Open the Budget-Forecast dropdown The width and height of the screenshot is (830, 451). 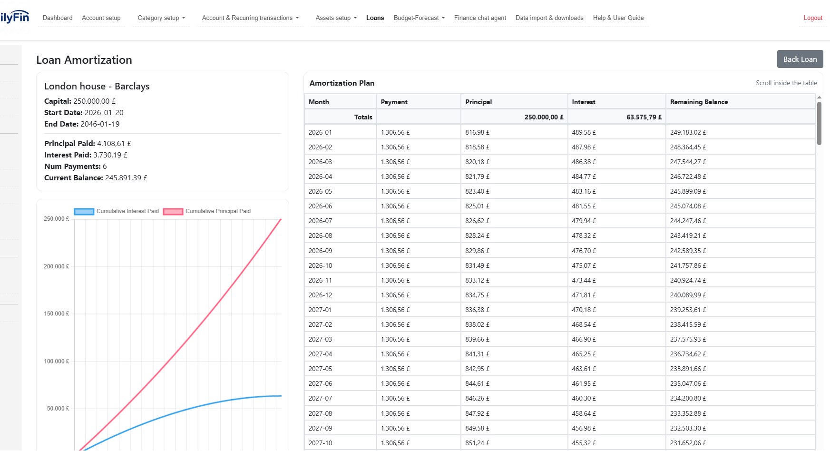click(419, 18)
